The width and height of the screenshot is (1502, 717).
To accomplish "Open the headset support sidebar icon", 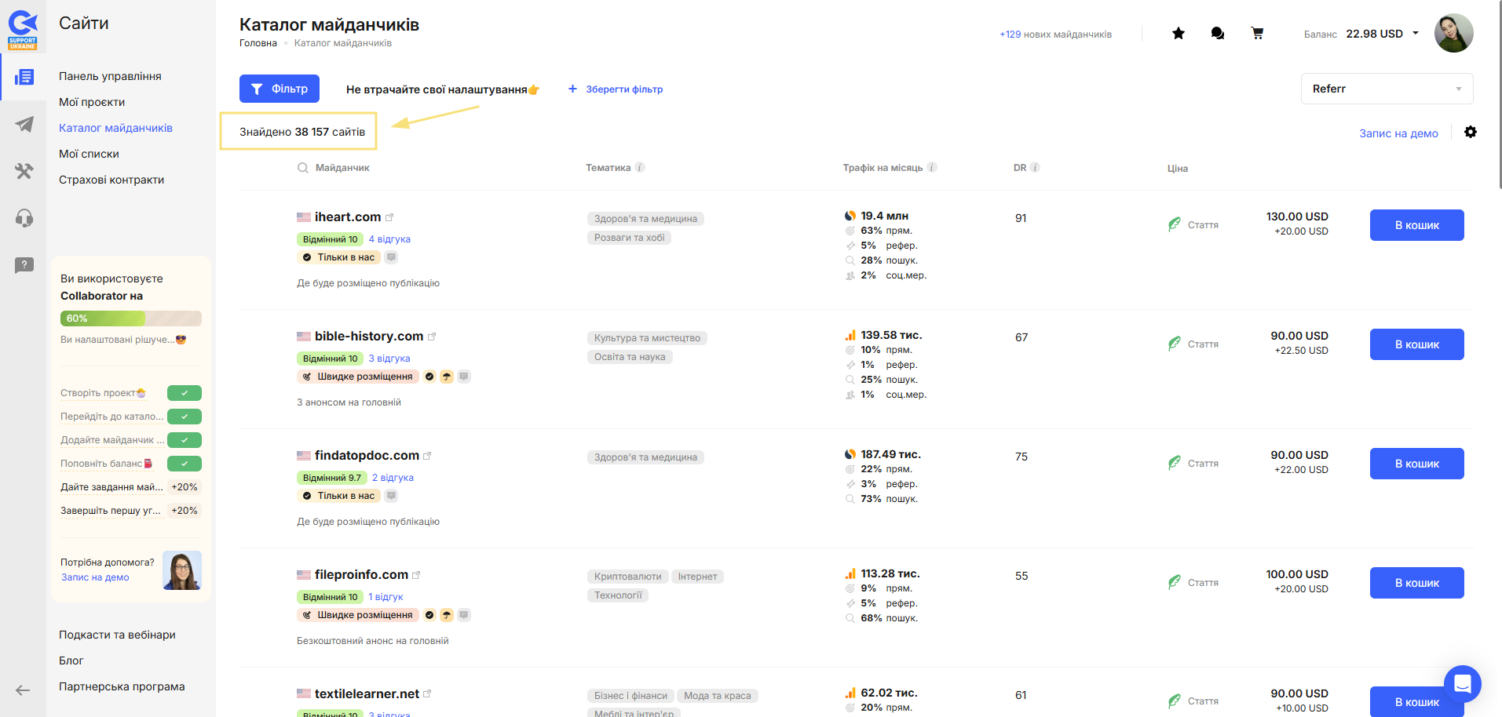I will pos(24,218).
